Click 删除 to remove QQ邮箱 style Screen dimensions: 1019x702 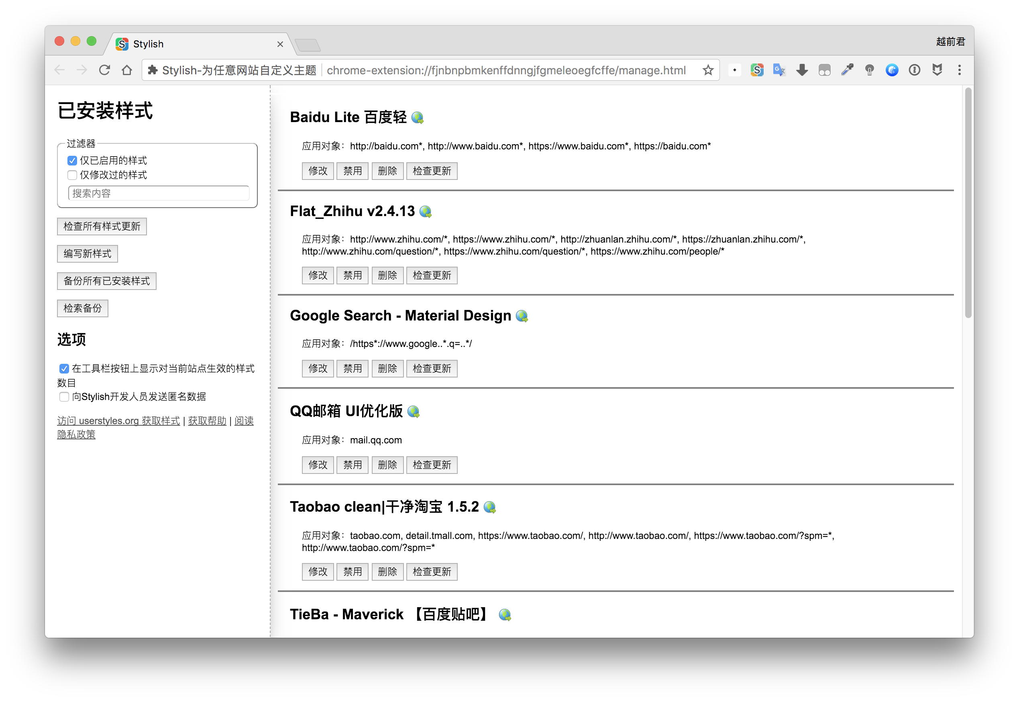click(x=388, y=465)
